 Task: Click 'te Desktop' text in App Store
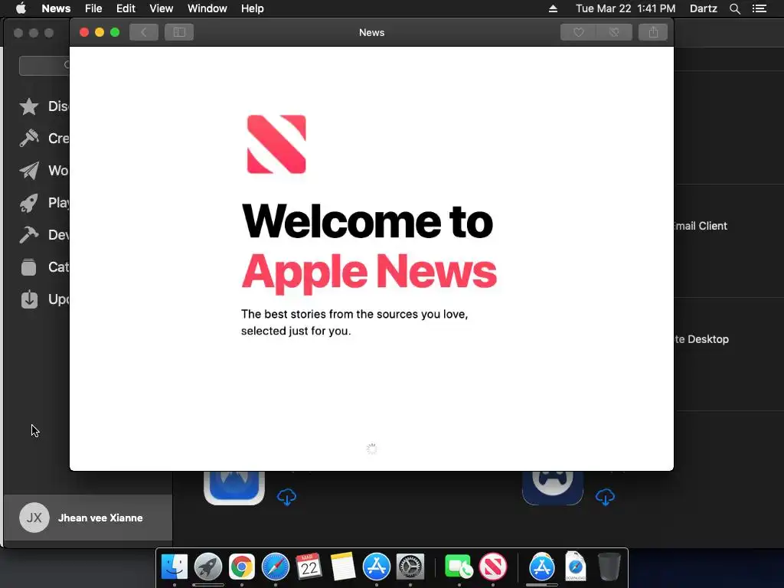pyautogui.click(x=701, y=339)
